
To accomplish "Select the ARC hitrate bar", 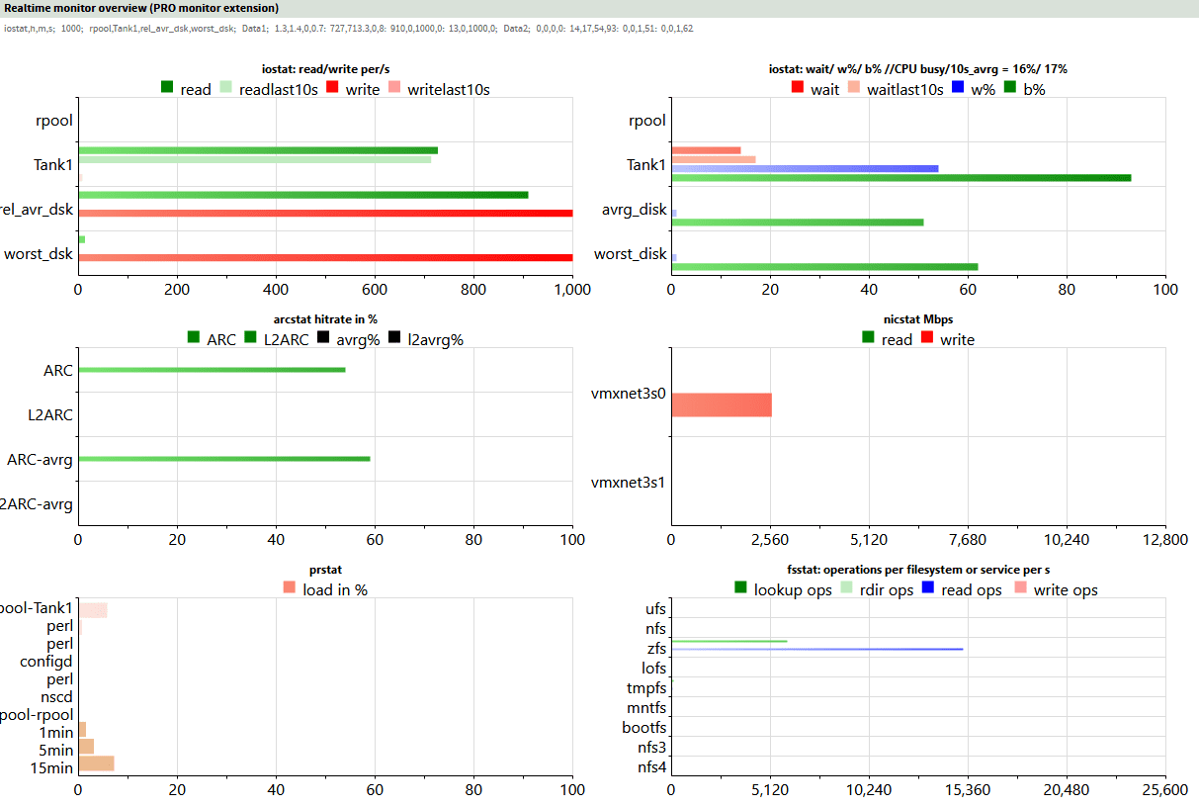I will [212, 369].
